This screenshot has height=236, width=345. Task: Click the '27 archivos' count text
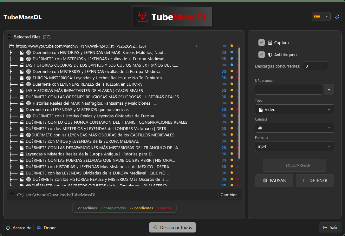87,208
